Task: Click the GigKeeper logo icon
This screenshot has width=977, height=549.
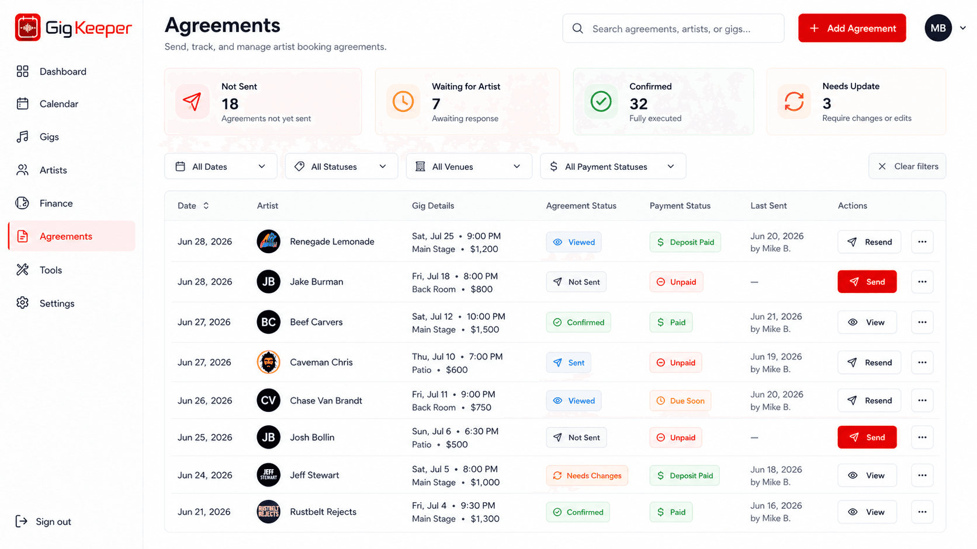Action: click(x=27, y=27)
